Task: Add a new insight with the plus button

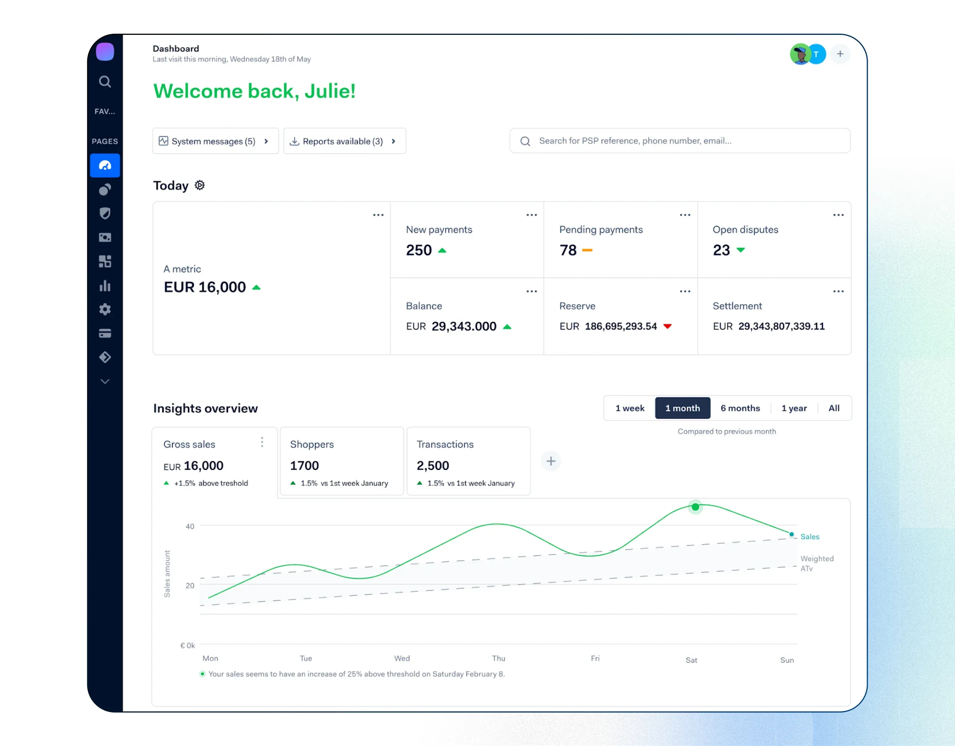Action: tap(551, 461)
